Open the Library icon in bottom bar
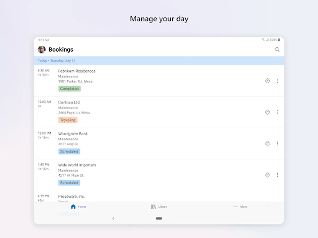Image resolution: width=318 pixels, height=238 pixels. pyautogui.click(x=154, y=207)
